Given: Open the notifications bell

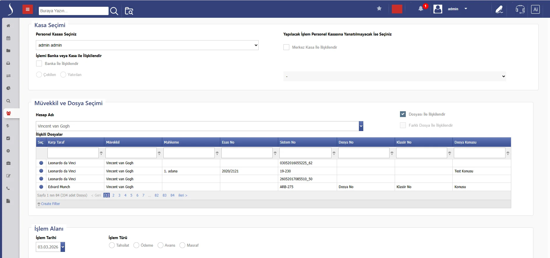Looking at the screenshot, I should click(421, 9).
